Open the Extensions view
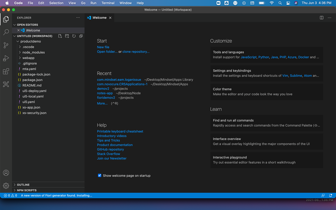Image resolution: width=336 pixels, height=210 pixels. click(6, 71)
